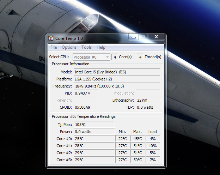The height and width of the screenshot is (175, 220).
Task: Open the Tools menu
Action: point(87,47)
